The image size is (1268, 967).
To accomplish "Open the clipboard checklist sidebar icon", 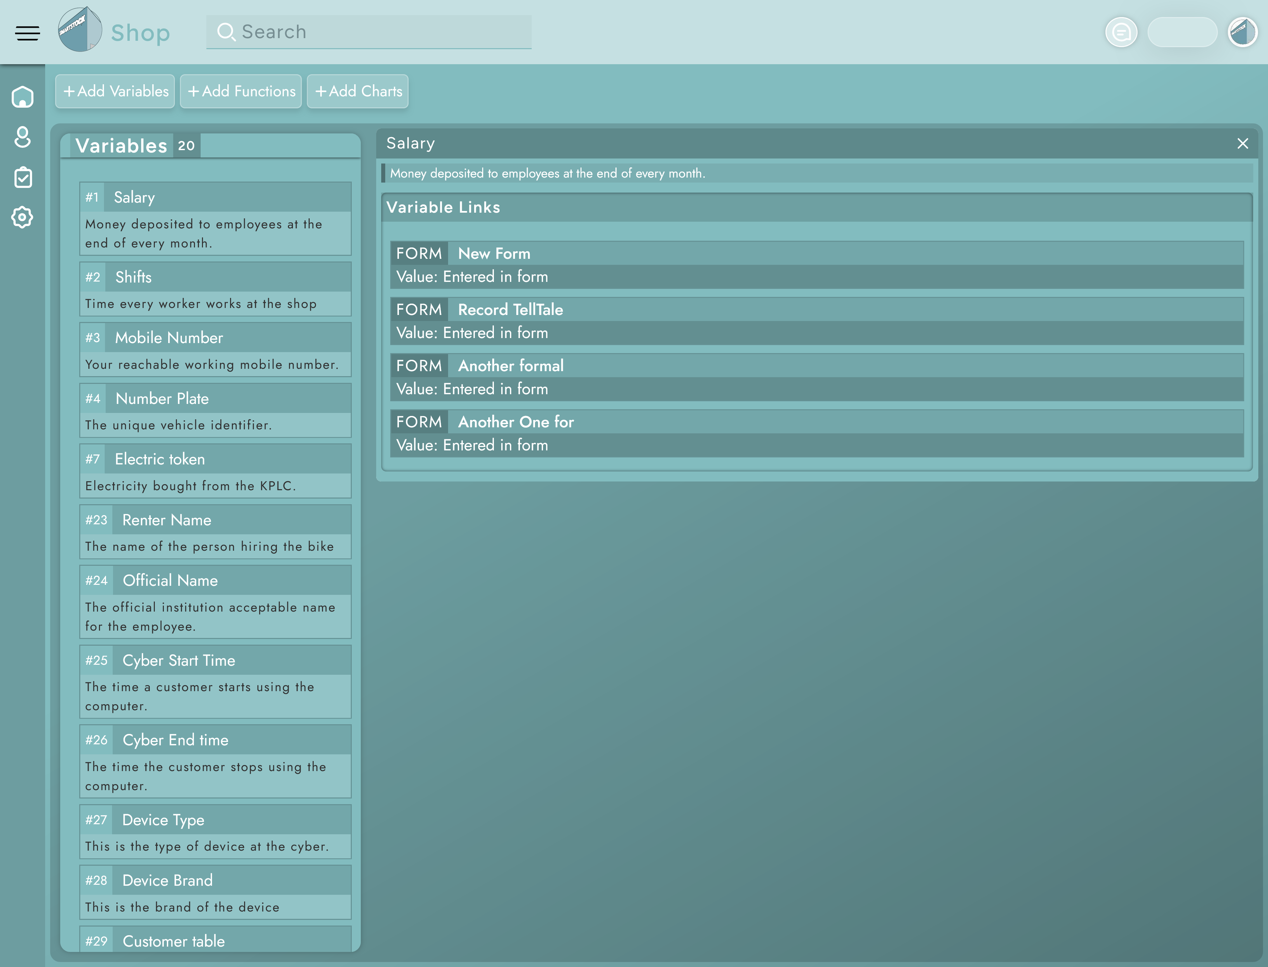I will tap(22, 177).
